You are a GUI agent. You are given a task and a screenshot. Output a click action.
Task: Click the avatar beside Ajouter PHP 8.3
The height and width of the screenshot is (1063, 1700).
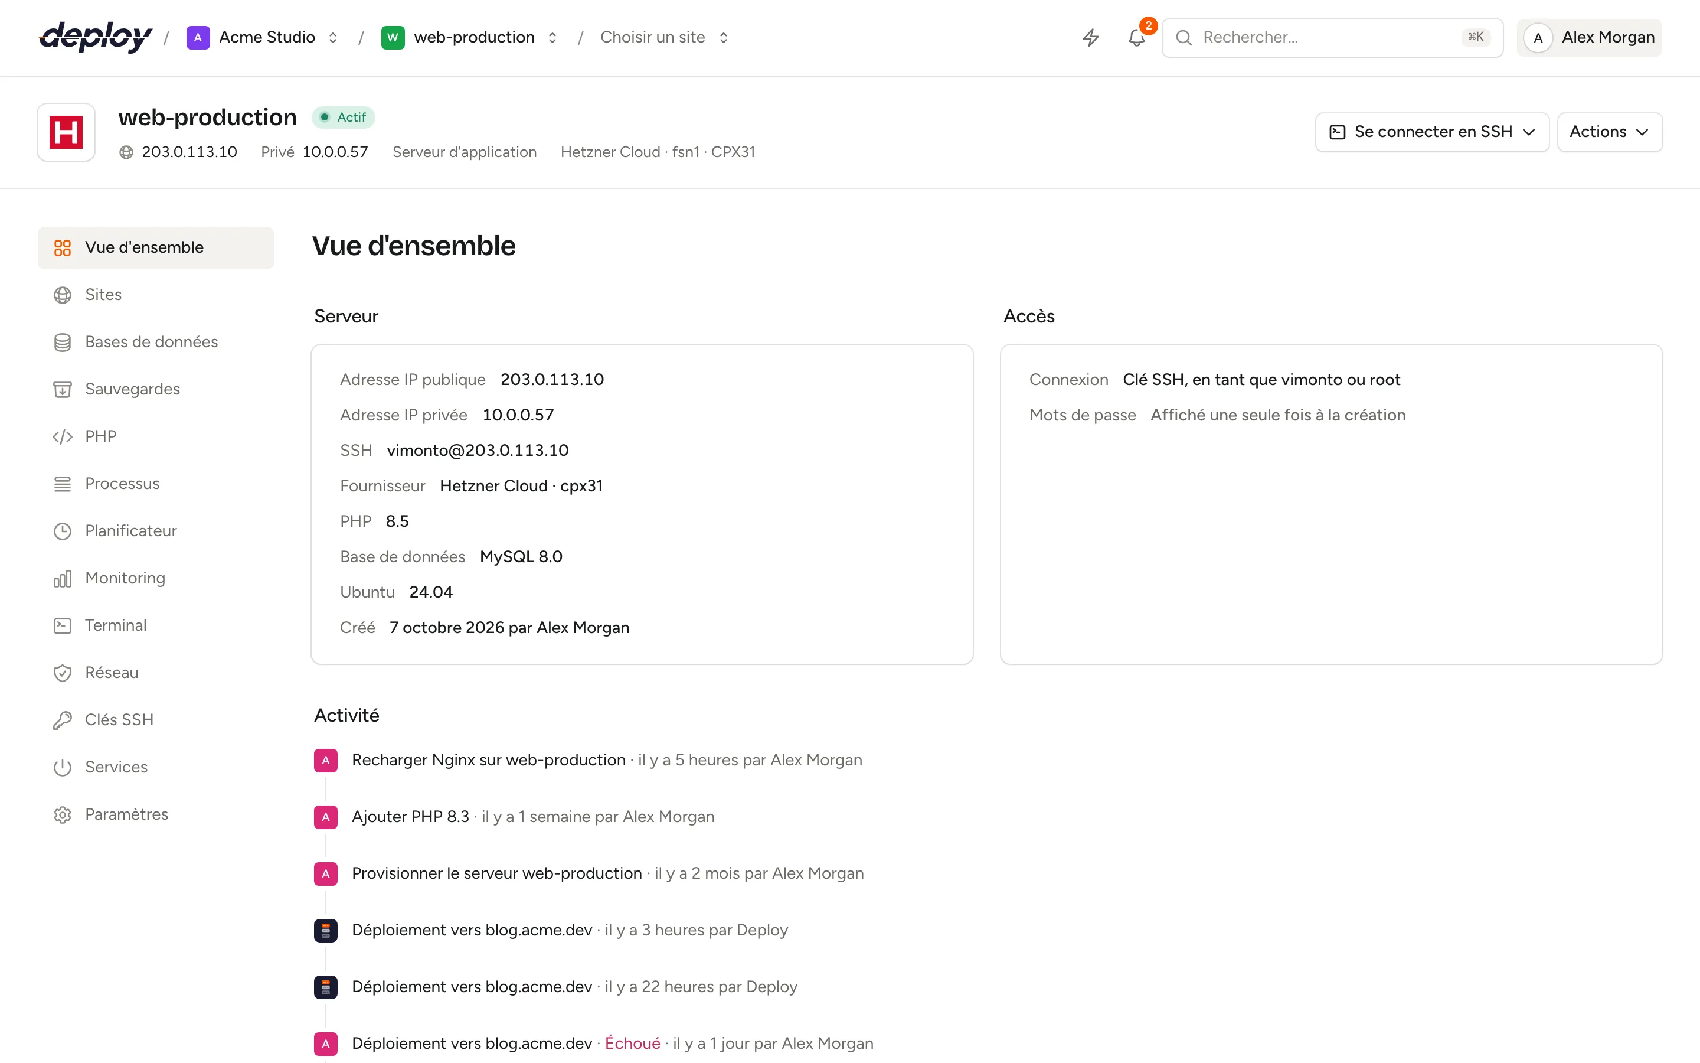tap(326, 817)
